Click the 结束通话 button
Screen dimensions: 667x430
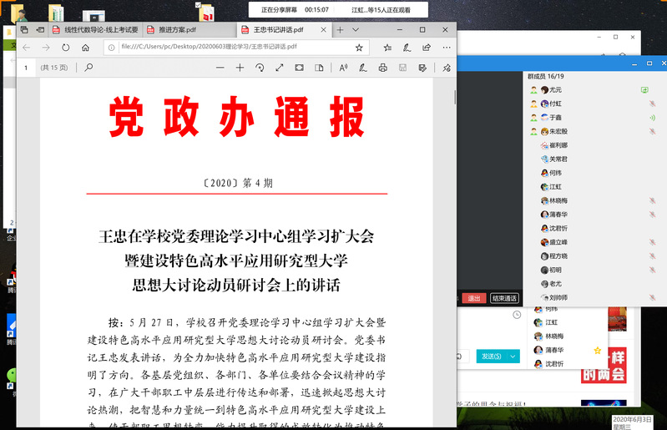tap(504, 298)
